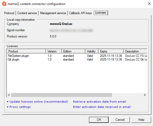Close the configuration dialog with X

coord(149,4)
